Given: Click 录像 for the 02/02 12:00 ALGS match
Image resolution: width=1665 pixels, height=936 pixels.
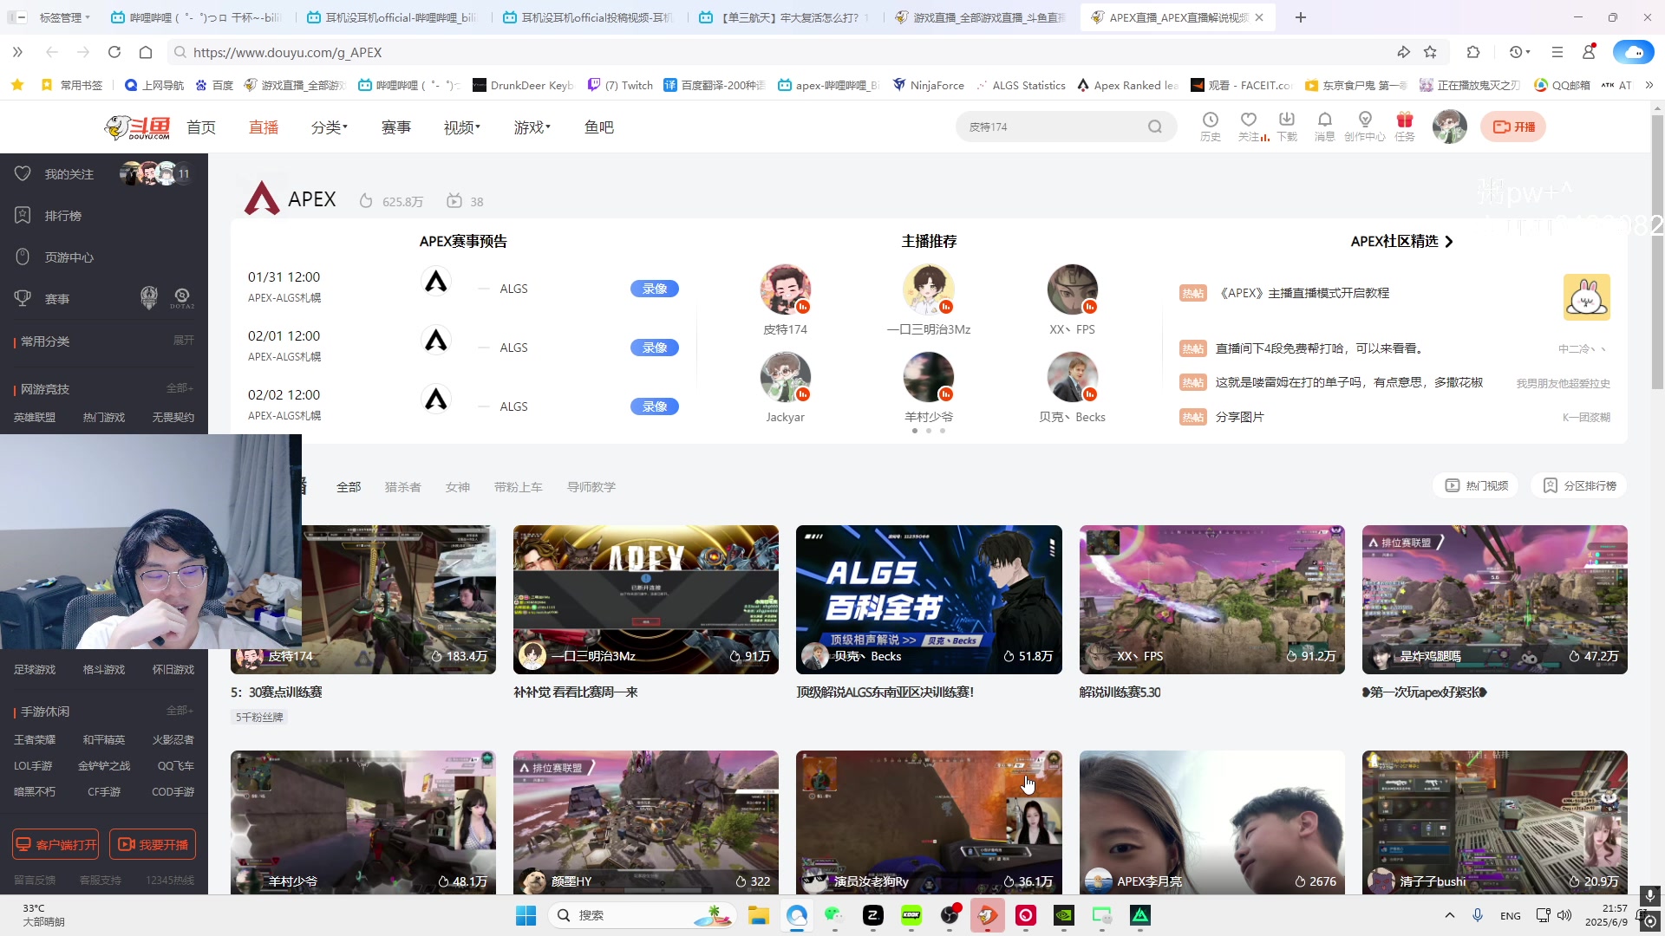Looking at the screenshot, I should click(655, 406).
